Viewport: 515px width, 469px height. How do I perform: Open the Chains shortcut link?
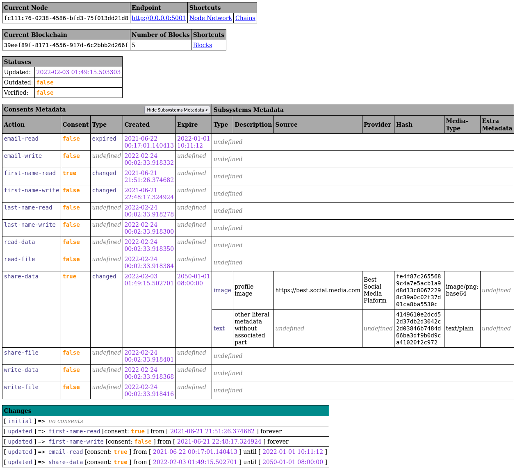click(x=245, y=18)
